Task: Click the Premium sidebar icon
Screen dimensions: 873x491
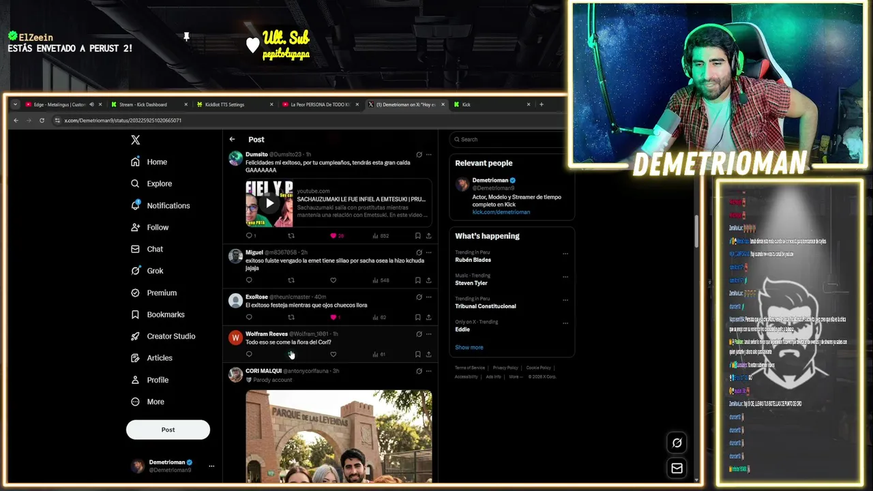Action: [135, 293]
